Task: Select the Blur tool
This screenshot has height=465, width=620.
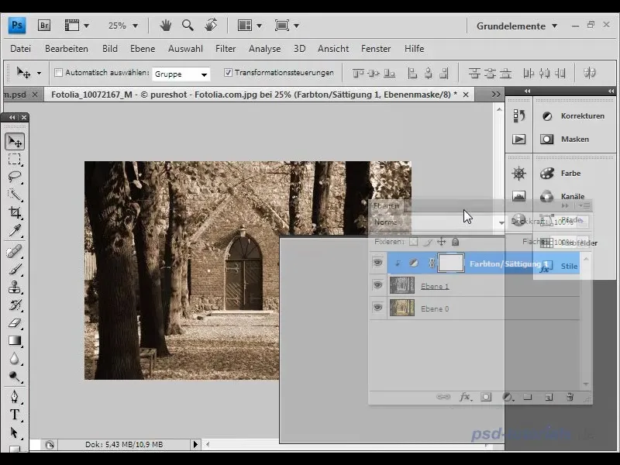Action: pyautogui.click(x=15, y=358)
